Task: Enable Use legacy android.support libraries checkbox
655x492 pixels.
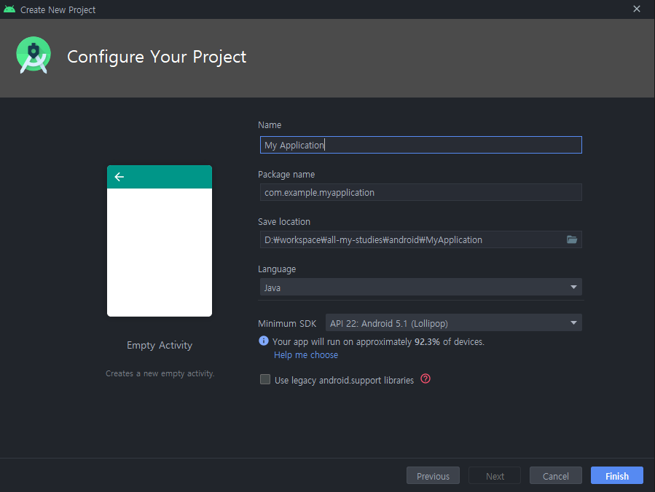Action: (265, 379)
